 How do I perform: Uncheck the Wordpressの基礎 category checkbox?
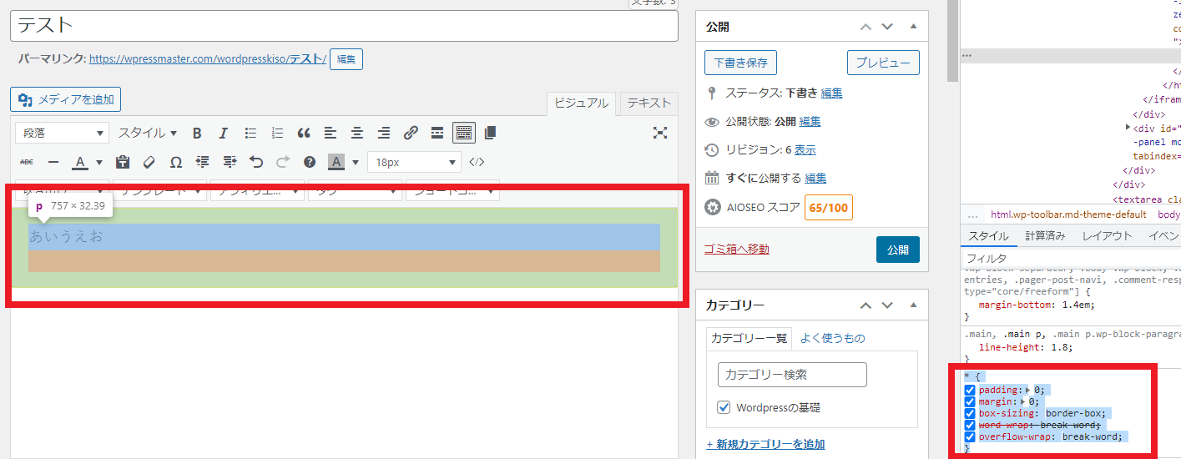724,408
